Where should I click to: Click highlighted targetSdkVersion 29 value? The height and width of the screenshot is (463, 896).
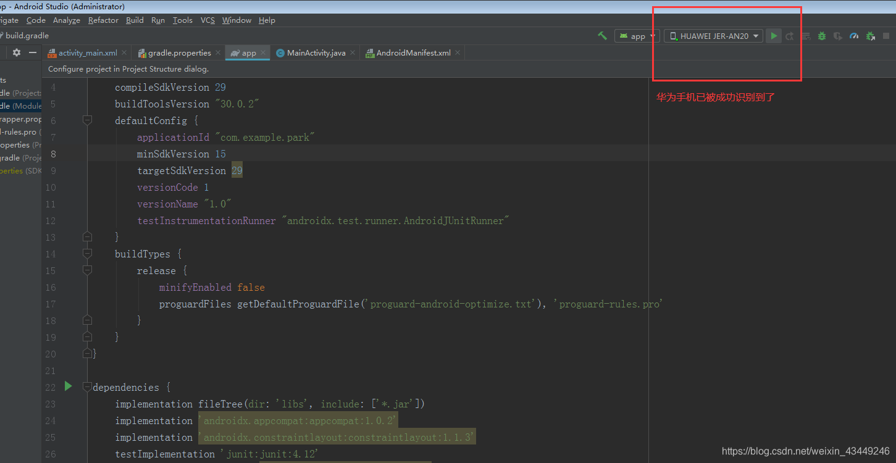[x=237, y=171]
